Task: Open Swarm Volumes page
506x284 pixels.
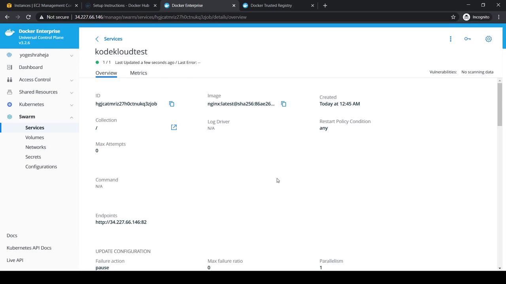Action: point(35,137)
